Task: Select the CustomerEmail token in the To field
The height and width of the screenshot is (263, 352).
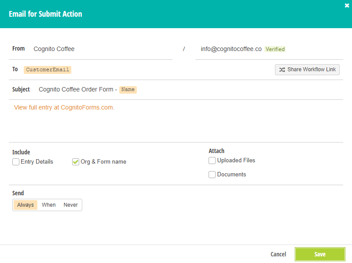Action: pyautogui.click(x=48, y=70)
